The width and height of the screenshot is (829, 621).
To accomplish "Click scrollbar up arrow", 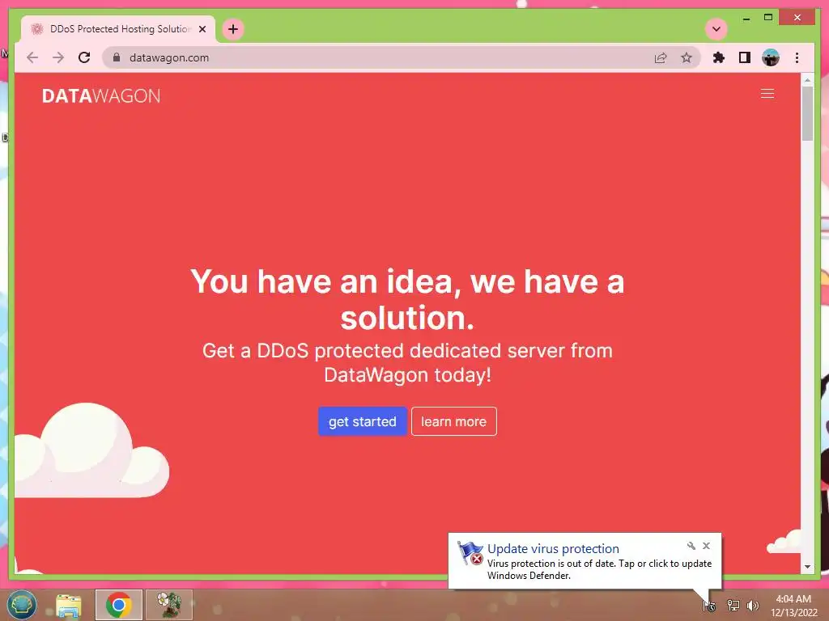I will [807, 80].
